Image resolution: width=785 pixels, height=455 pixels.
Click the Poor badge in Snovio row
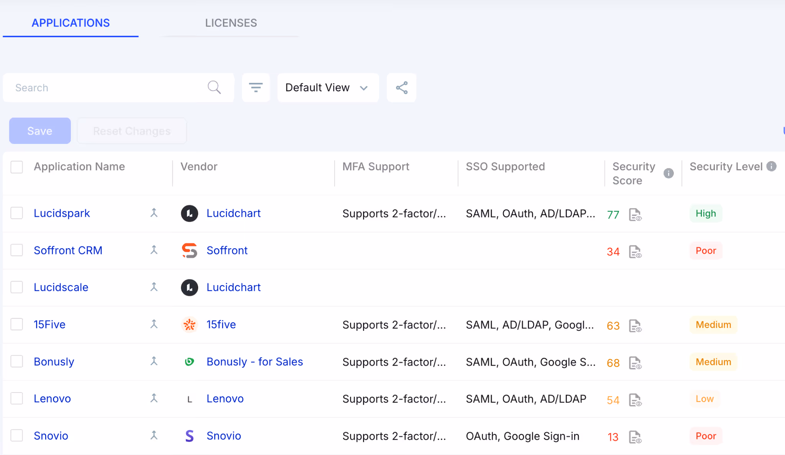pos(706,436)
